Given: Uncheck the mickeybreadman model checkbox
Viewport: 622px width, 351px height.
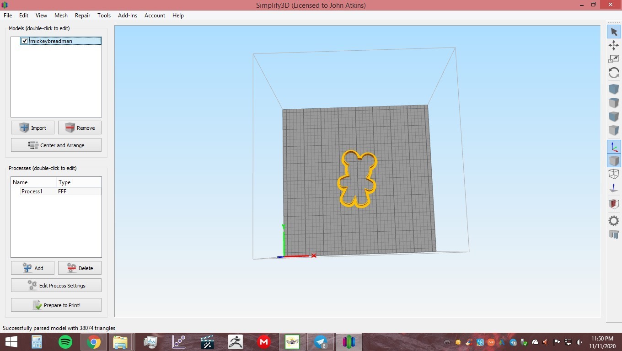Looking at the screenshot, I should [25, 41].
